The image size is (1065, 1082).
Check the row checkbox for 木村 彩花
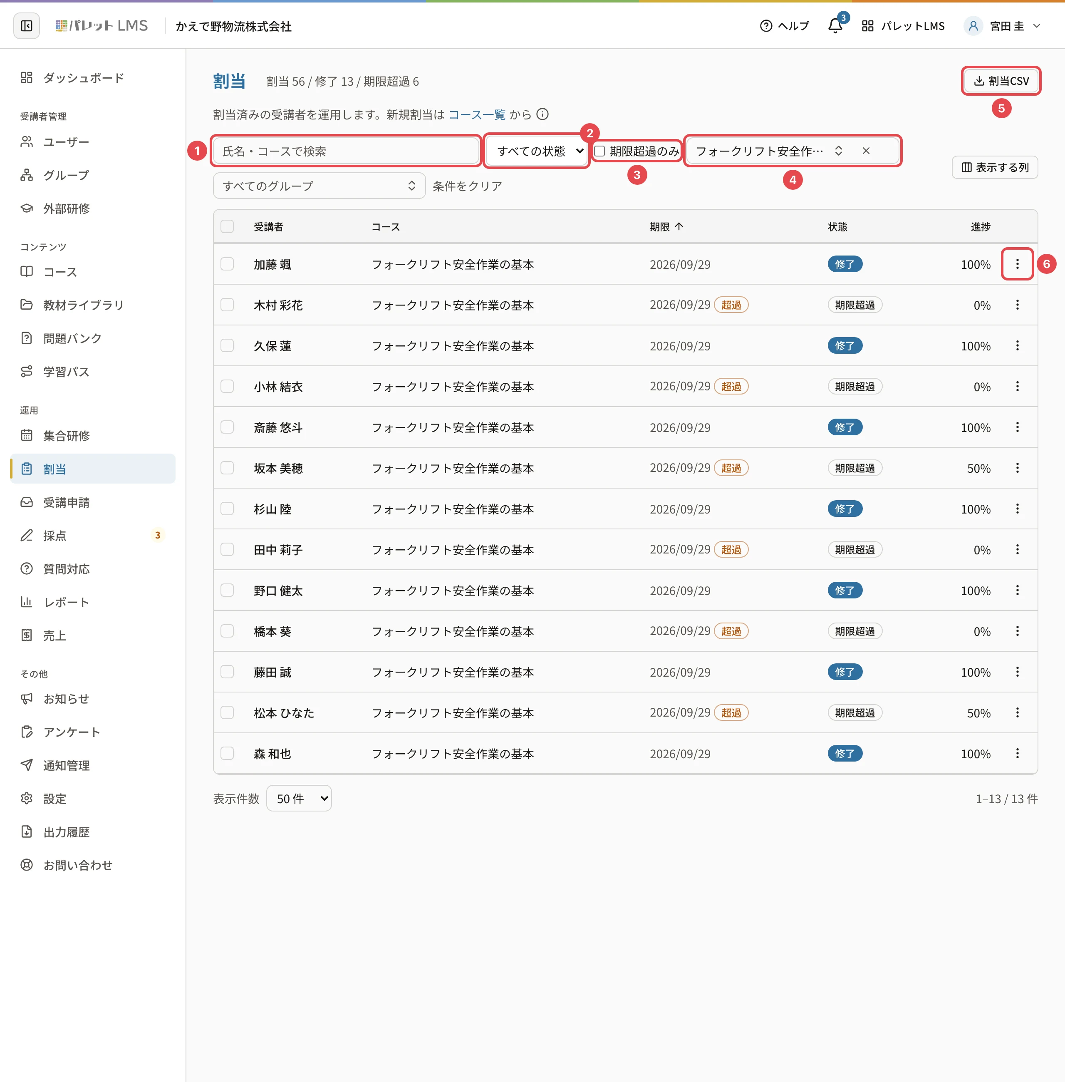point(227,305)
